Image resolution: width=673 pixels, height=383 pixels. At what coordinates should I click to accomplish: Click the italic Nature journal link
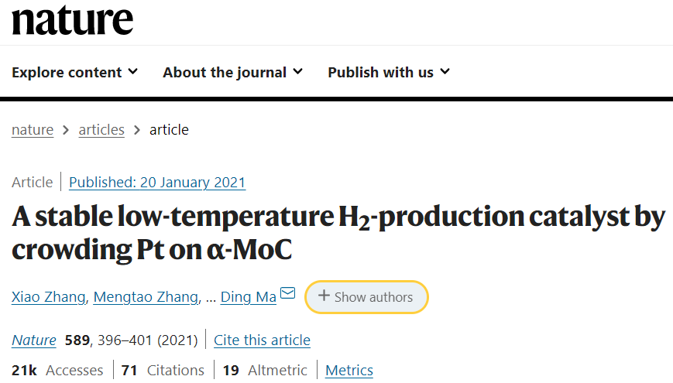click(x=34, y=340)
